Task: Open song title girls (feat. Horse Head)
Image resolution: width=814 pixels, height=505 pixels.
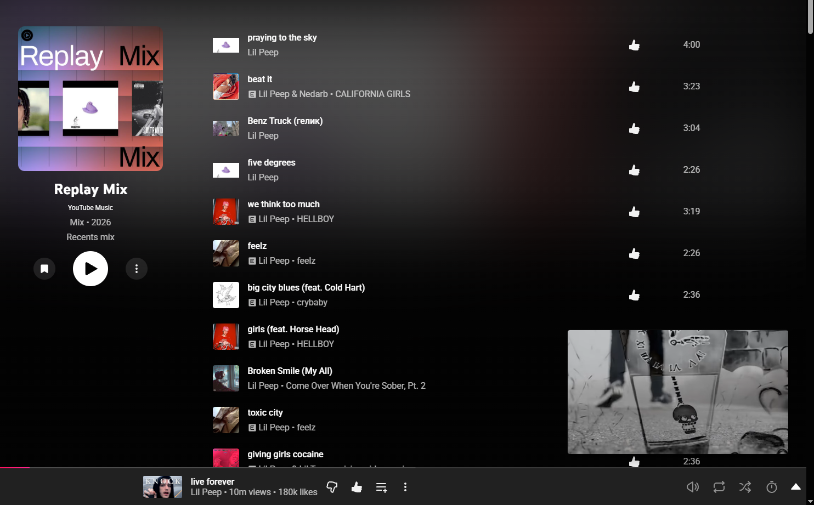Action: tap(293, 329)
